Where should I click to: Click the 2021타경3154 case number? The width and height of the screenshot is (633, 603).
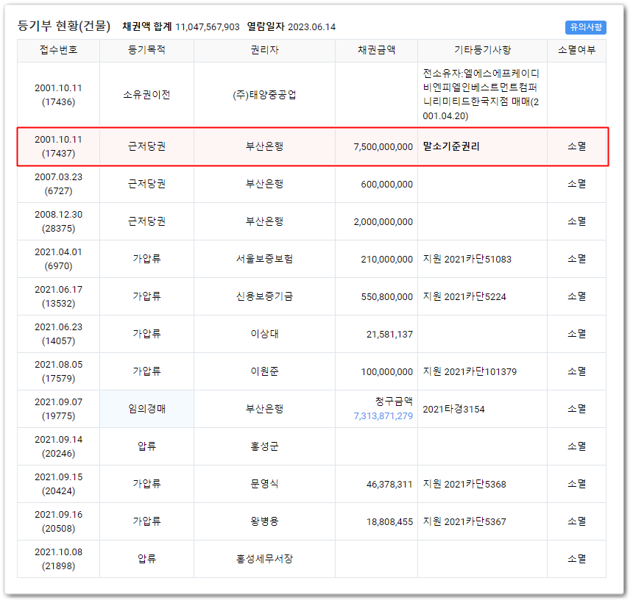coord(453,409)
